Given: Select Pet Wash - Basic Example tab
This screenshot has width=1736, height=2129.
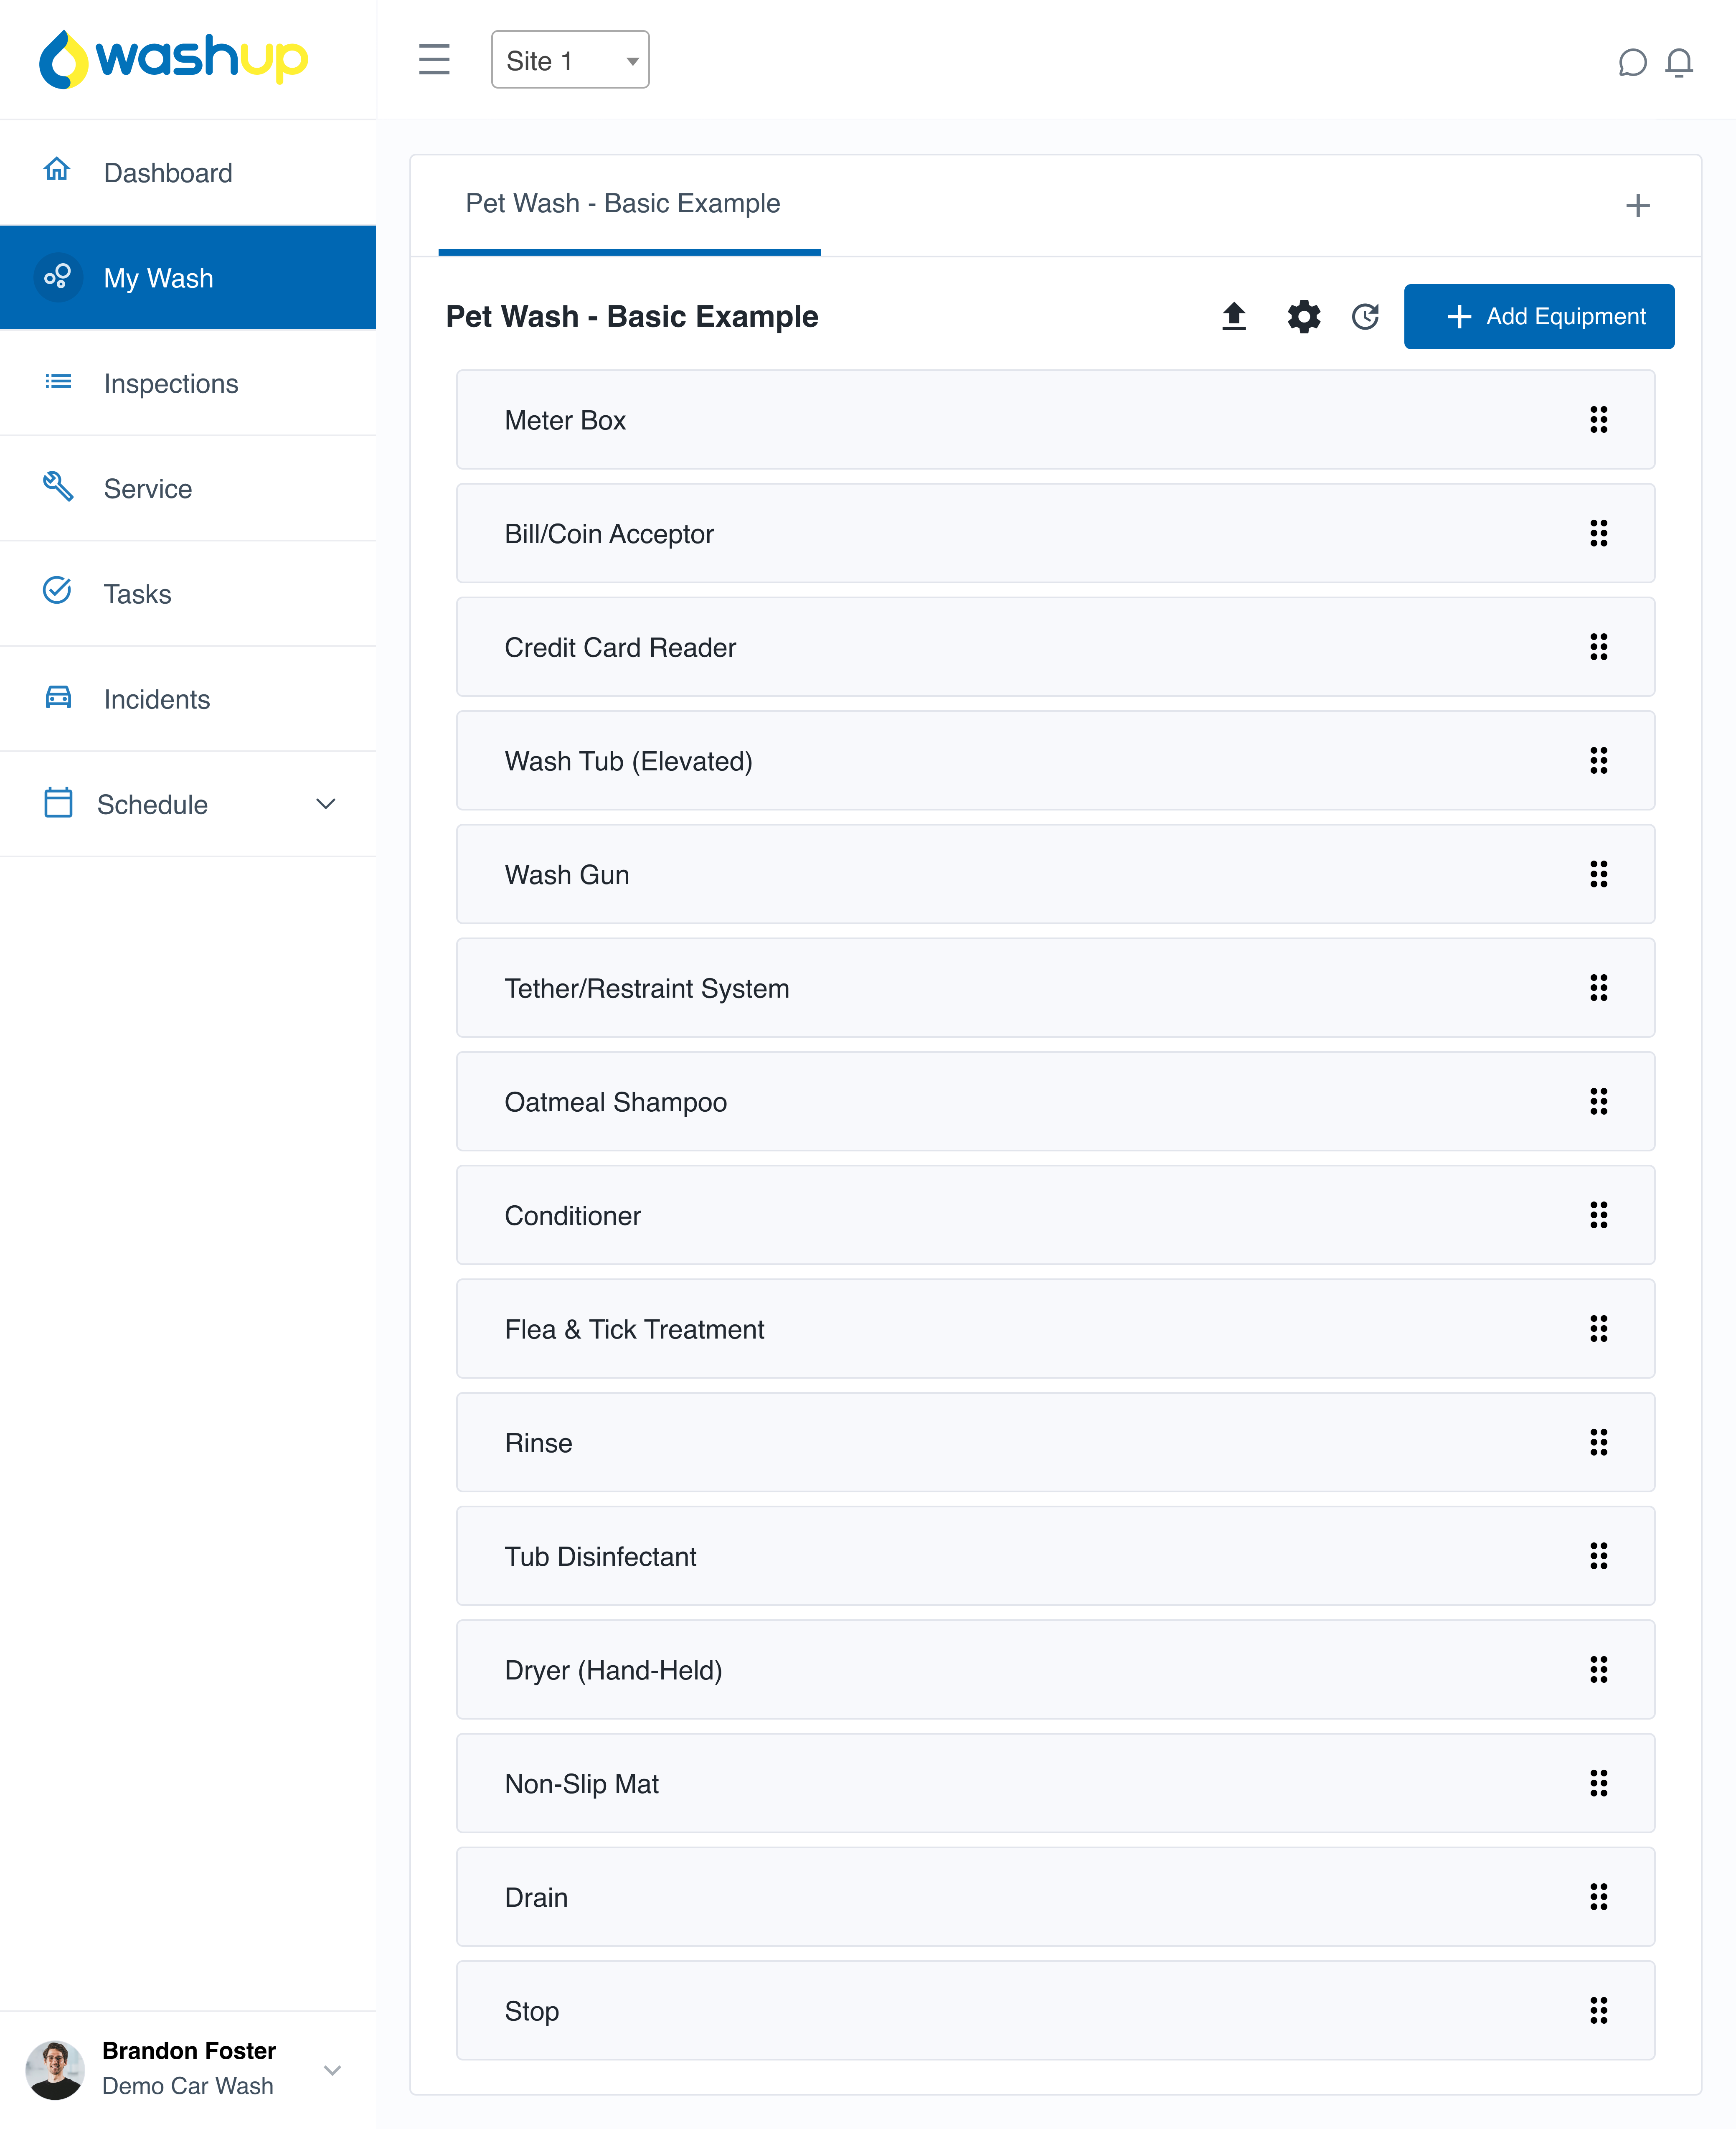Looking at the screenshot, I should [623, 204].
